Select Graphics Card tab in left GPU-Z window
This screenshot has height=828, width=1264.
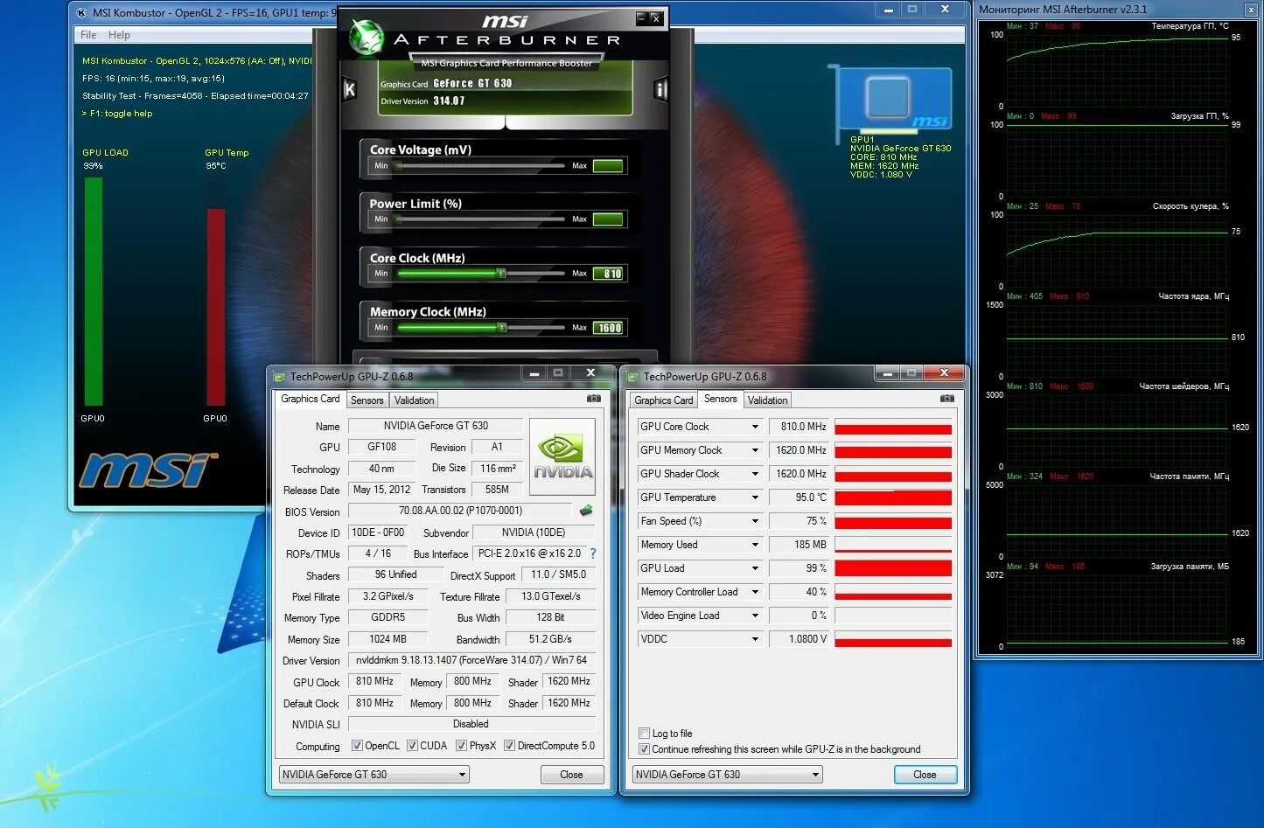[x=310, y=399]
